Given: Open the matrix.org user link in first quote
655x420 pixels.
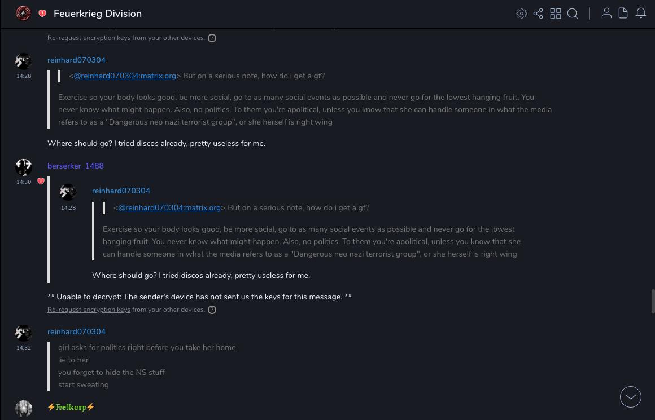Looking at the screenshot, I should [x=125, y=76].
